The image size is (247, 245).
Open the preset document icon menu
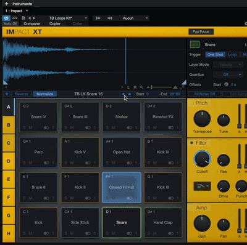(x=23, y=18)
